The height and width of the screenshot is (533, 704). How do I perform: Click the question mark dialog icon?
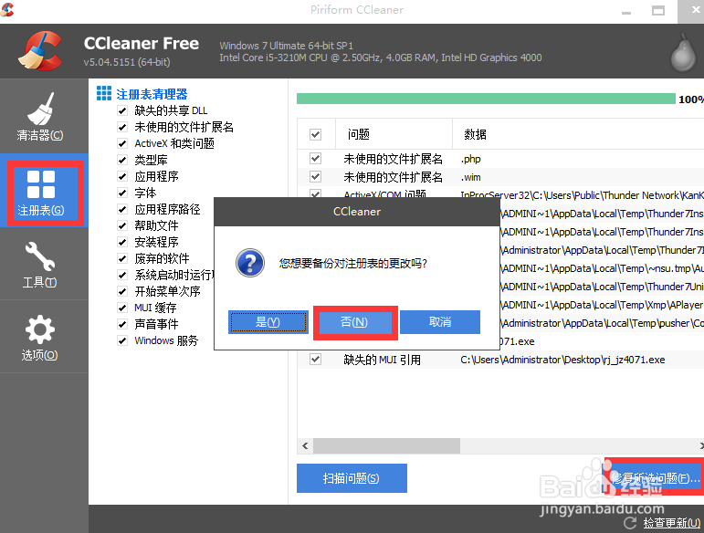pos(250,263)
